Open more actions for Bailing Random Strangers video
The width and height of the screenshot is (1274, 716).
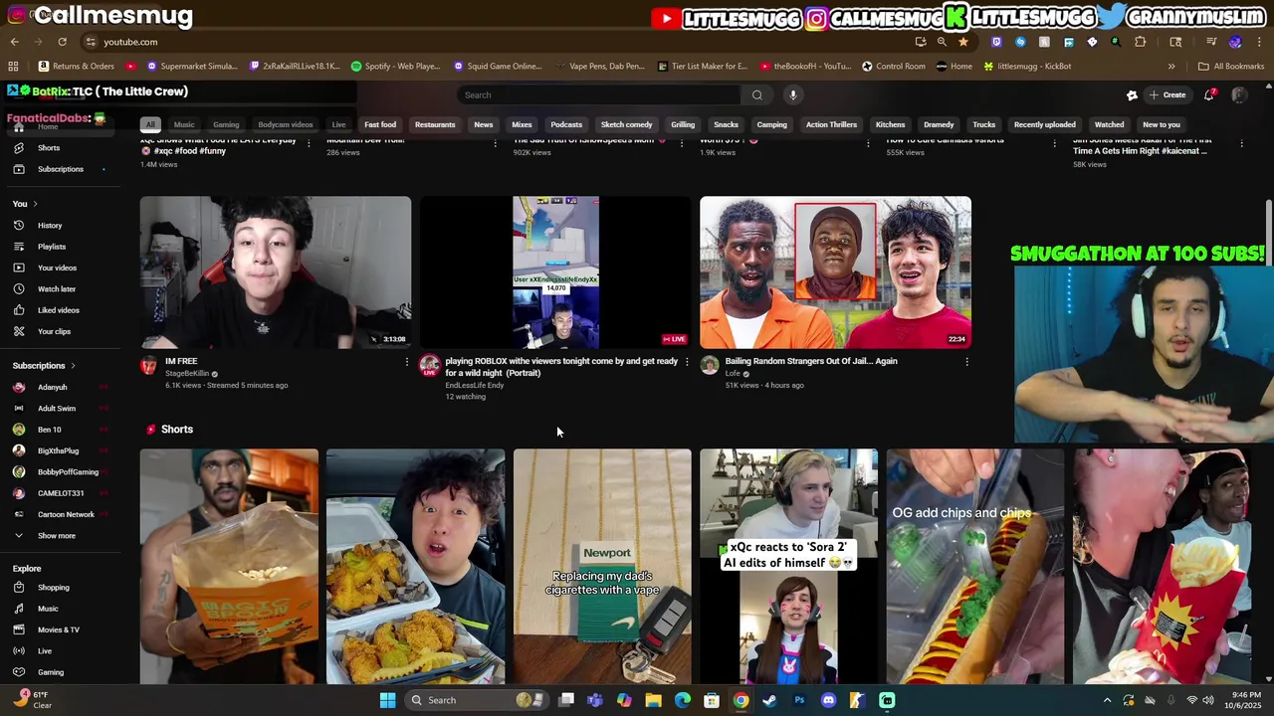tap(966, 362)
